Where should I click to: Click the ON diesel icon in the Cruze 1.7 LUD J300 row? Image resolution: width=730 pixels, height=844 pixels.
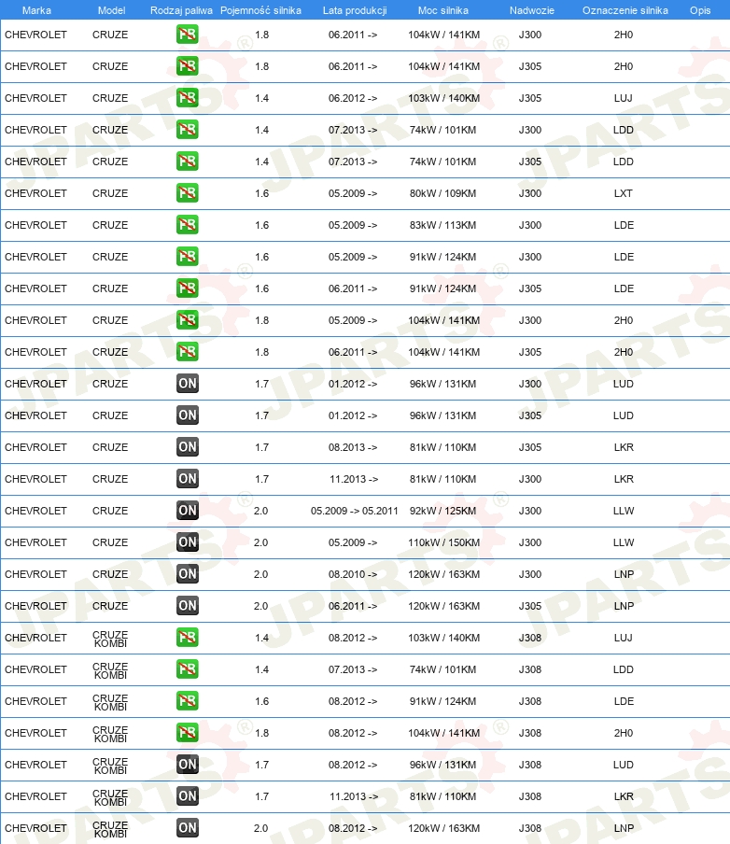188,384
